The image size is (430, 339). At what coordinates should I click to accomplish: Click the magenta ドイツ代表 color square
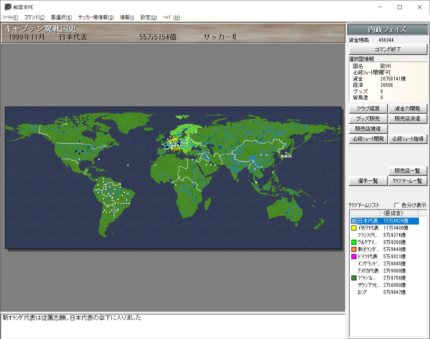pyautogui.click(x=354, y=256)
